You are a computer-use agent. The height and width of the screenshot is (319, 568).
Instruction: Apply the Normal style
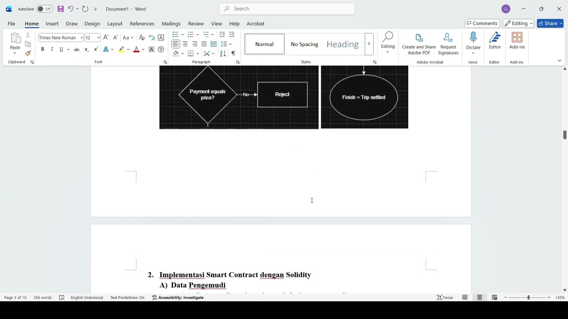pyautogui.click(x=264, y=44)
